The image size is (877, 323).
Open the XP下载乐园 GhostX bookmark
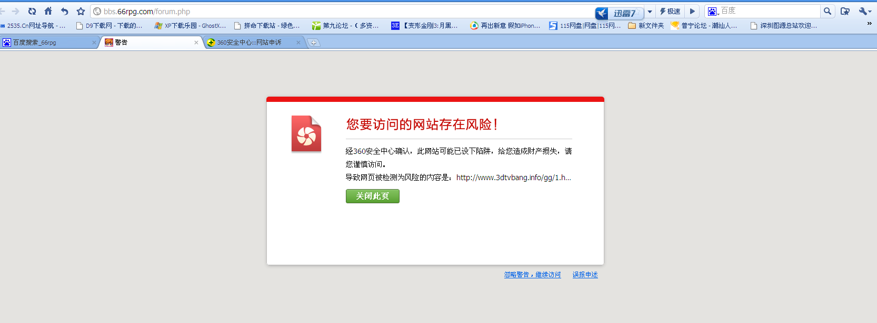190,25
